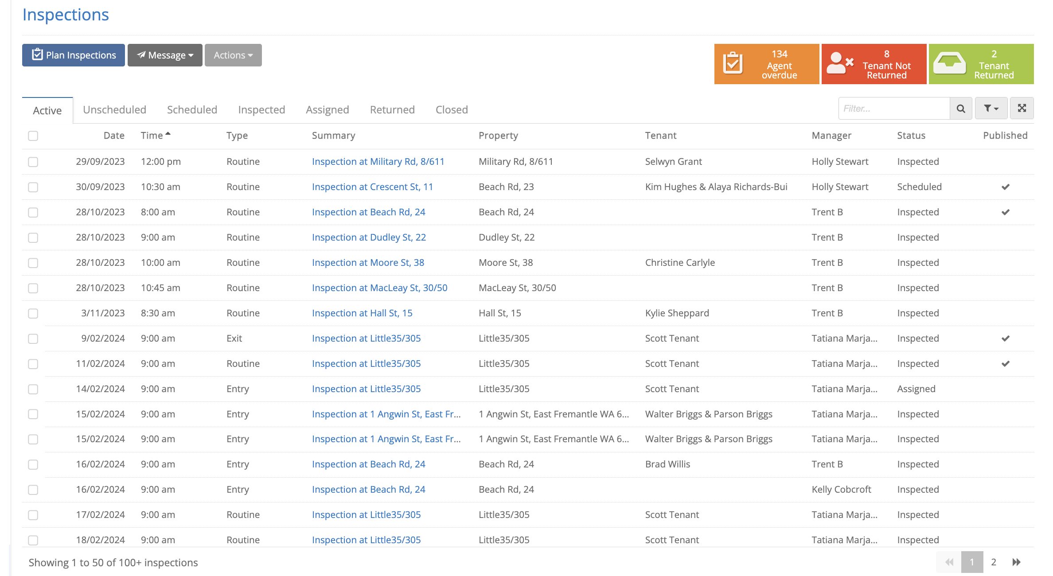The image size is (1053, 576).
Task: Click published checkmark on 9/02/2024 Exit row
Action: tap(1006, 339)
